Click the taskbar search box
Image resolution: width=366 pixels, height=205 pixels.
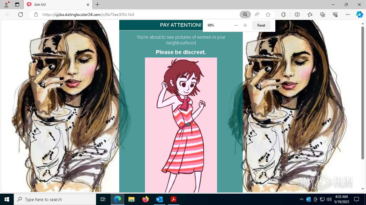coord(55,199)
